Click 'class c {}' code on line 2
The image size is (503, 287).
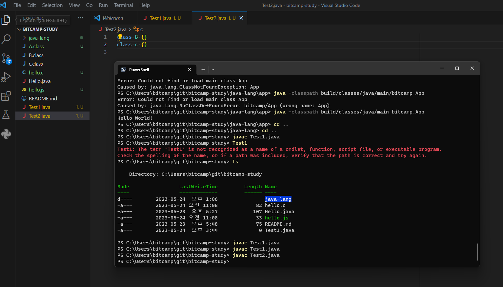tap(132, 45)
